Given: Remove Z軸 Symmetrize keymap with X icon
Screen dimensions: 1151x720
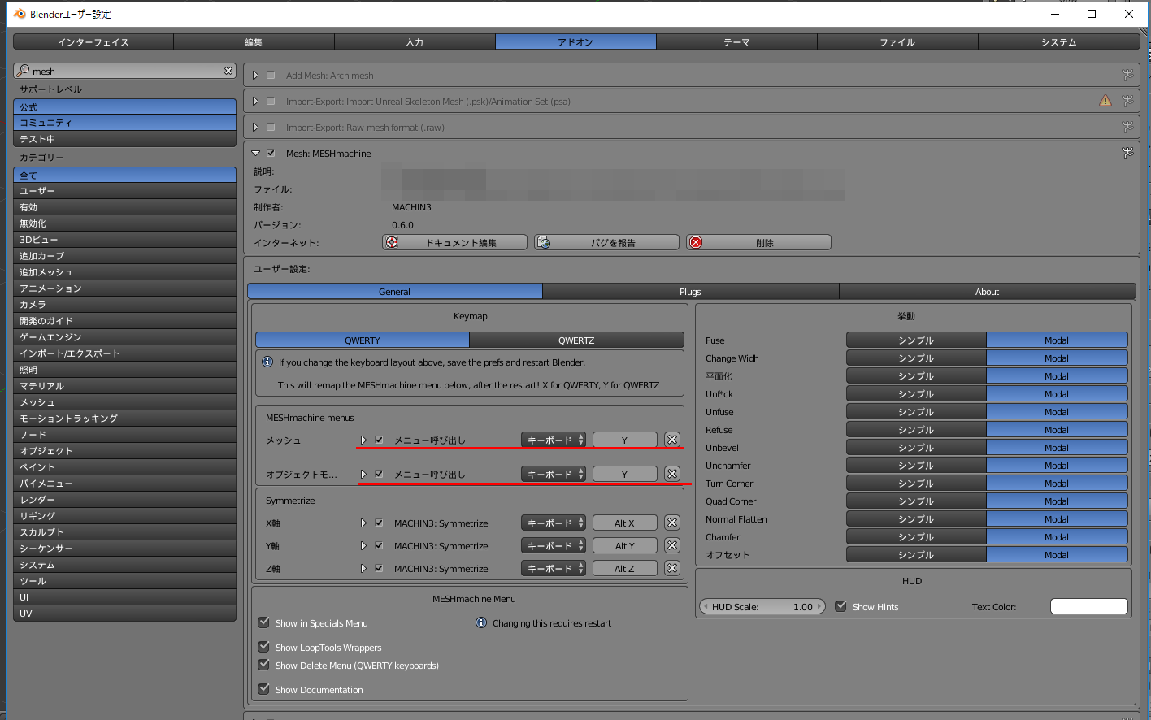Looking at the screenshot, I should coord(672,568).
